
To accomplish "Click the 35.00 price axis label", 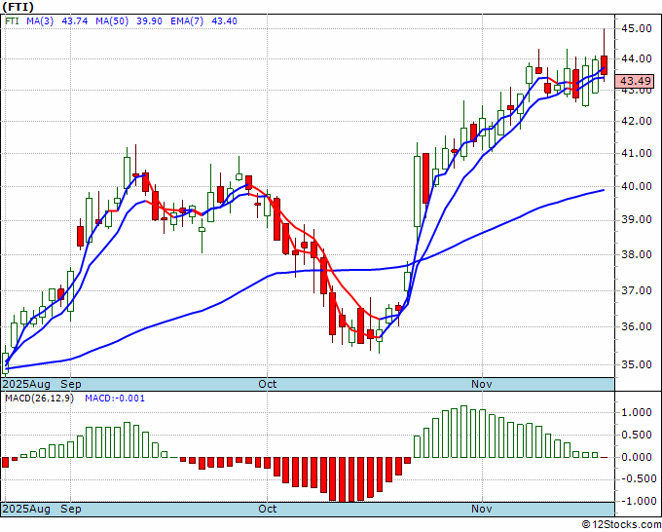I will pyautogui.click(x=637, y=364).
